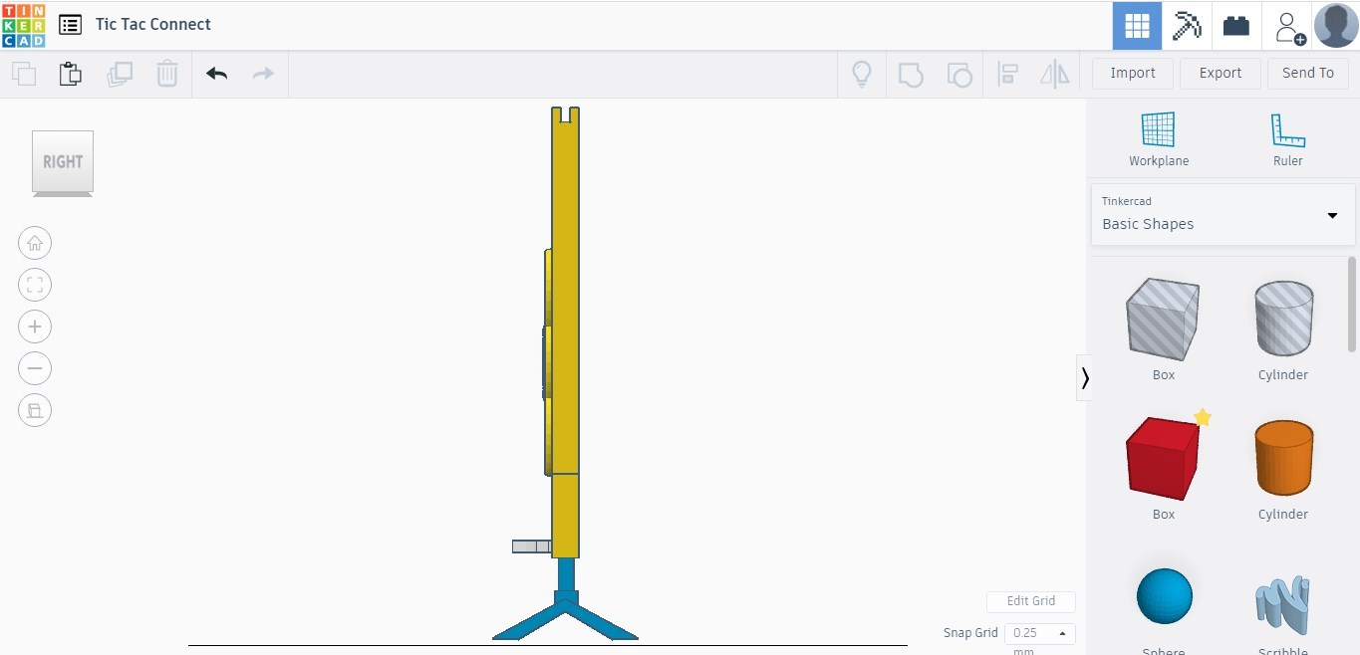Click the RIGHT view cube
The image size is (1360, 655).
(x=63, y=161)
